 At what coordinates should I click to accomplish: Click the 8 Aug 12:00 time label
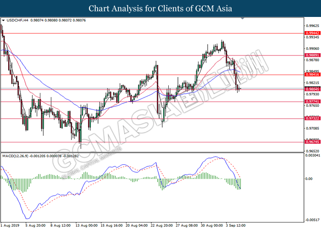[61, 225]
